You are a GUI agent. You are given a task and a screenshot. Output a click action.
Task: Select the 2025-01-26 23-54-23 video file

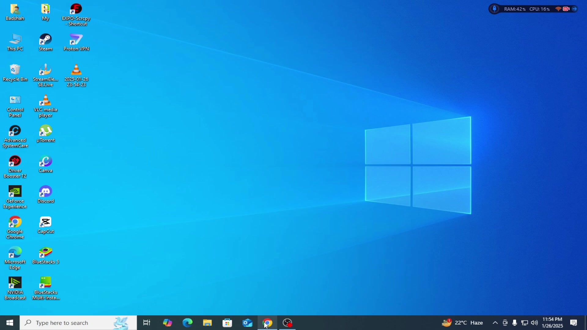pyautogui.click(x=76, y=76)
